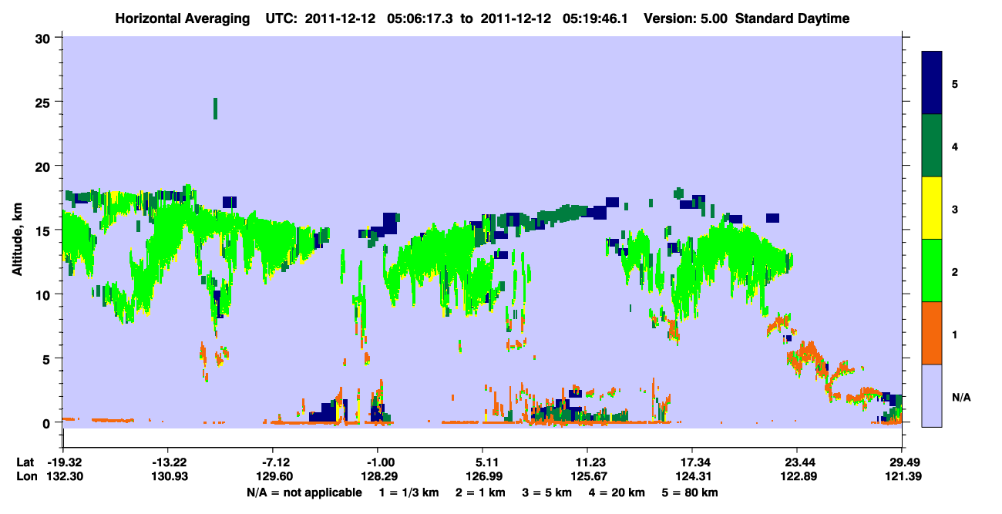1002x514 pixels.
Task: Click the colorbar label 'N/A'
Action: 961,398
